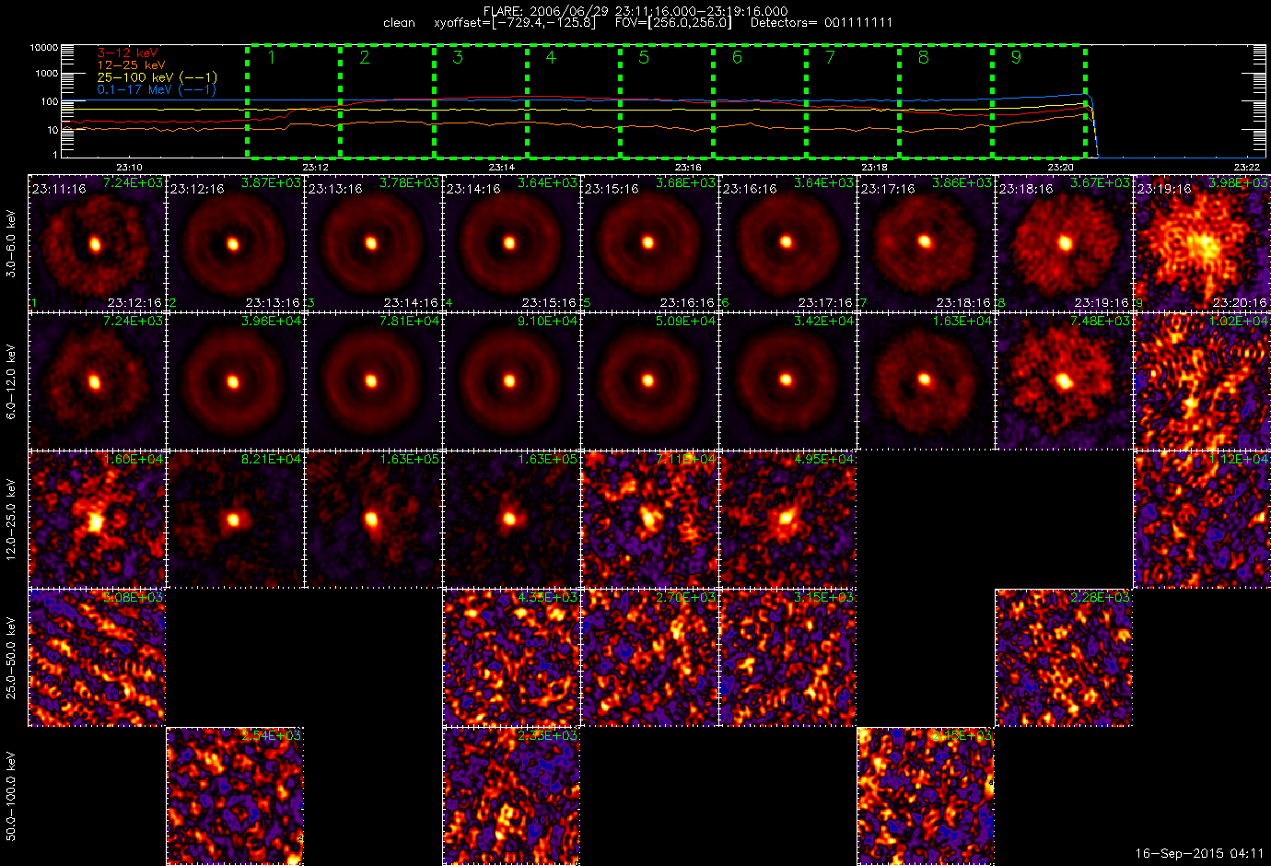Open the 6.0-12.0 keV image labeled 9.10E+04
This screenshot has width=1271, height=866.
point(512,381)
